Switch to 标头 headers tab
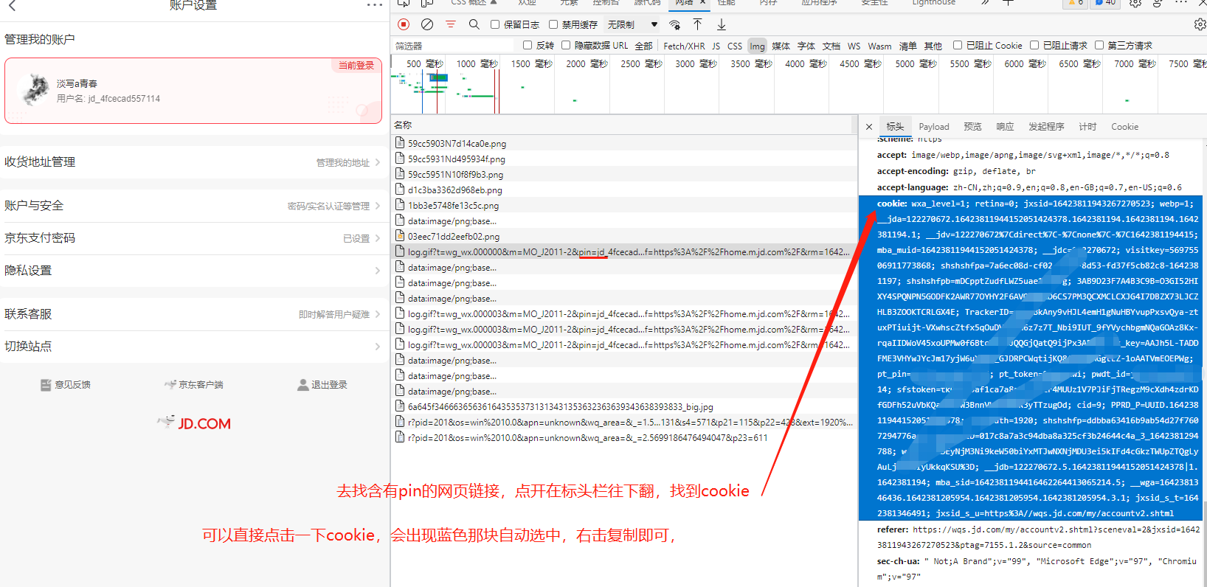Image resolution: width=1207 pixels, height=587 pixels. (895, 127)
